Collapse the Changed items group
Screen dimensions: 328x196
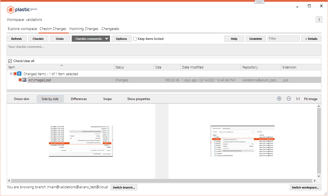click(11, 74)
